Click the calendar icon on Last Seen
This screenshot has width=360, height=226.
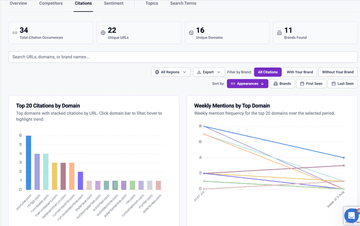point(333,84)
